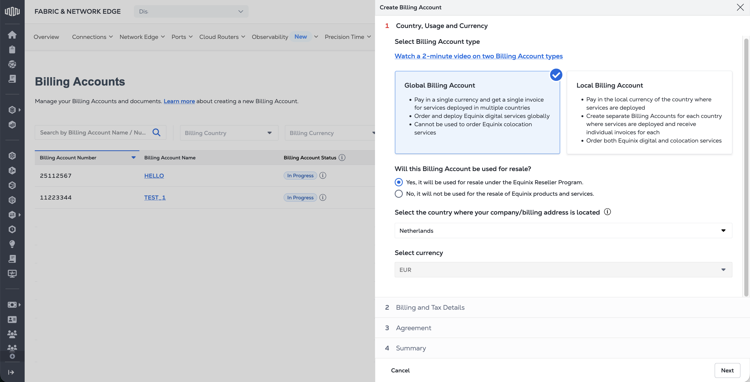Screen dimensions: 750x382
Task: Click the clipboard icon in the sidebar
Action: click(12, 49)
